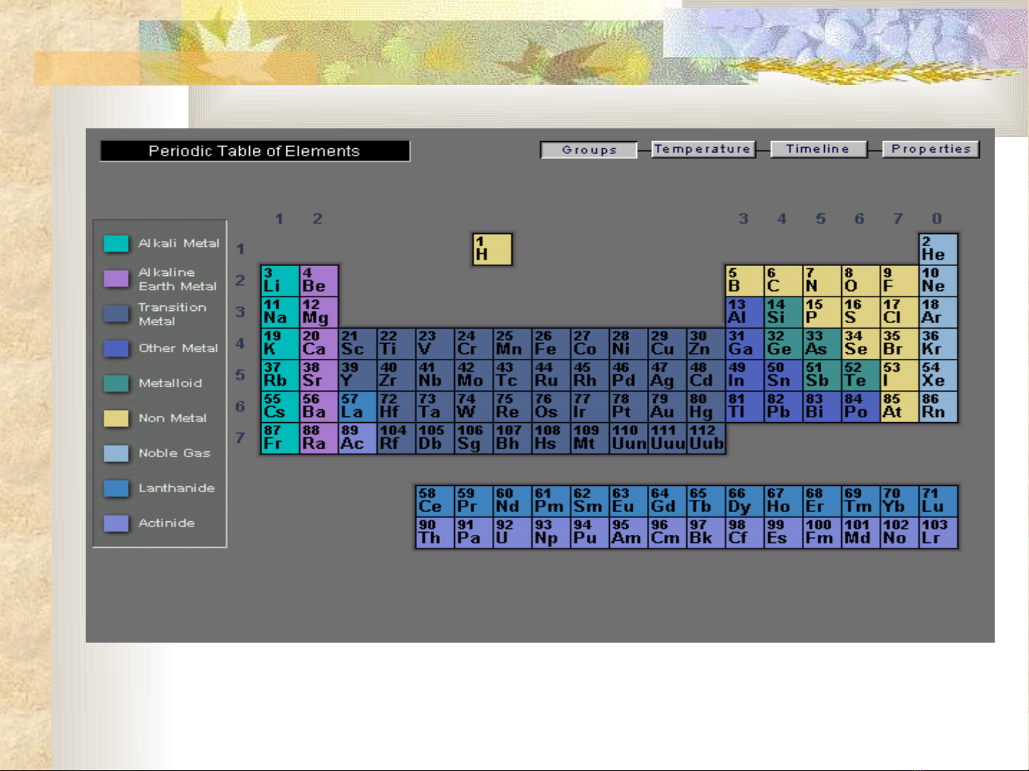The height and width of the screenshot is (771, 1029).
Task: Open the Temperature tab
Action: click(x=703, y=149)
